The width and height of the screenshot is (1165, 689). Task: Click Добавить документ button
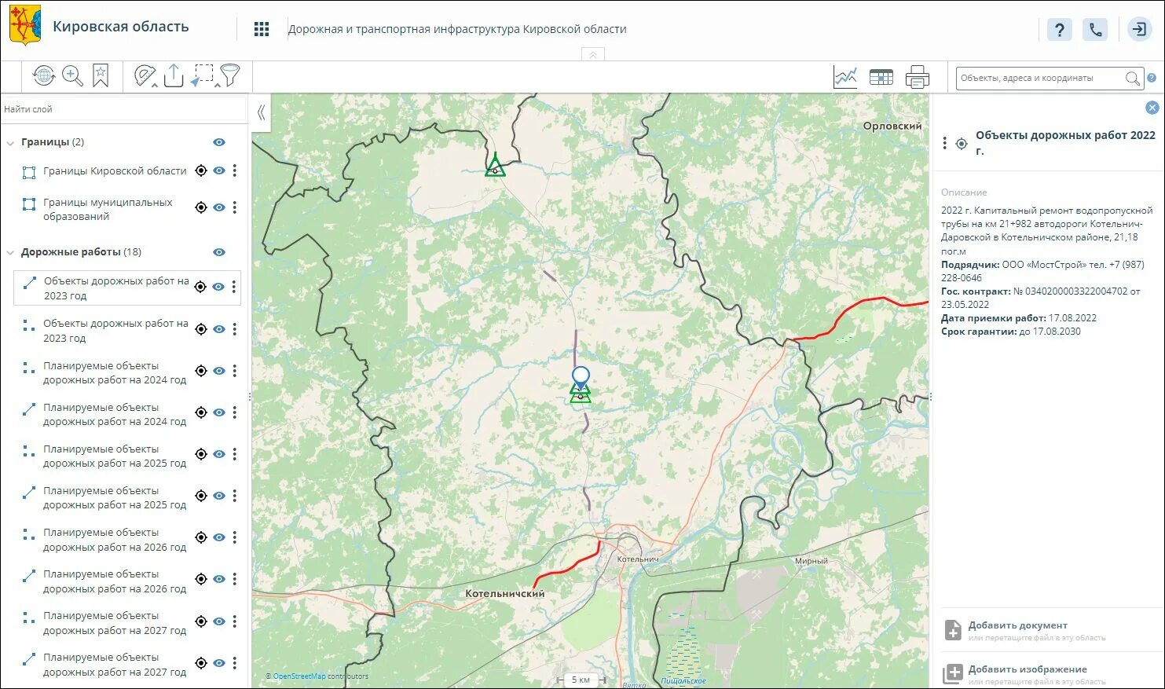coord(1017,625)
